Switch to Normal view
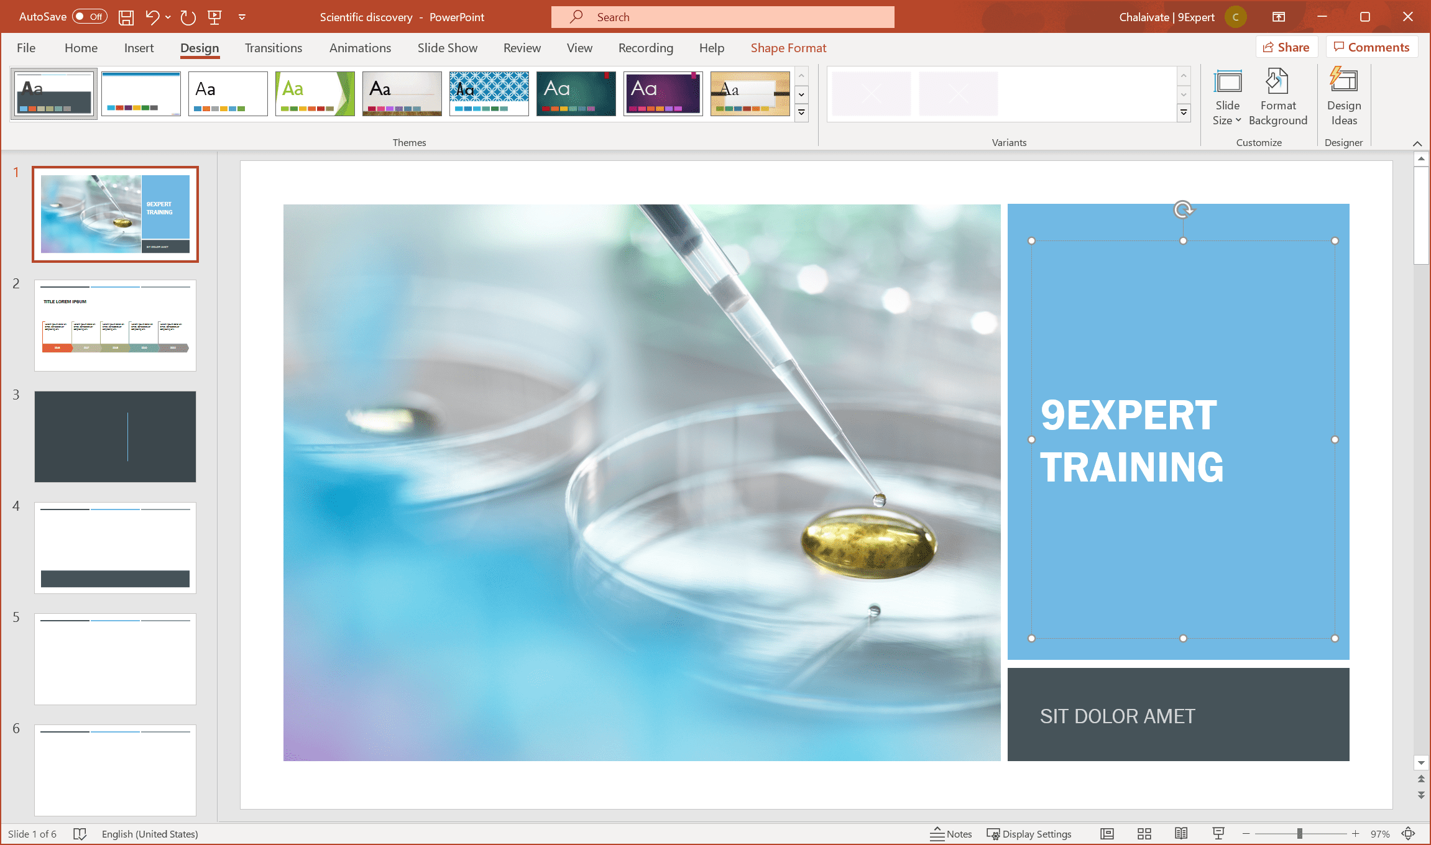This screenshot has width=1431, height=845. tap(1107, 834)
